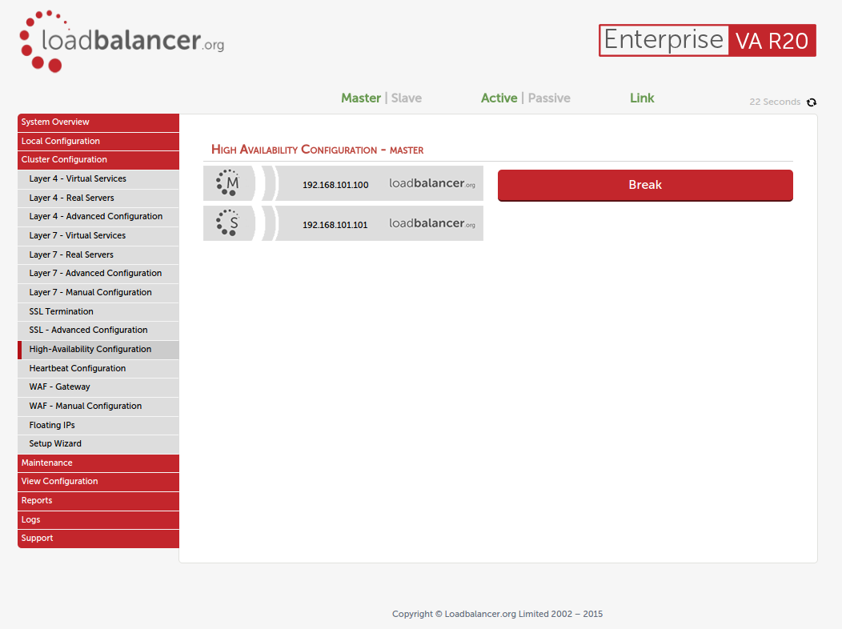Select master IP address 192.168.101.100
Image resolution: width=842 pixels, height=629 pixels.
tap(335, 185)
